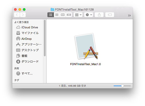
Task: Click the folder icon in title bar
Action: click(52, 10)
